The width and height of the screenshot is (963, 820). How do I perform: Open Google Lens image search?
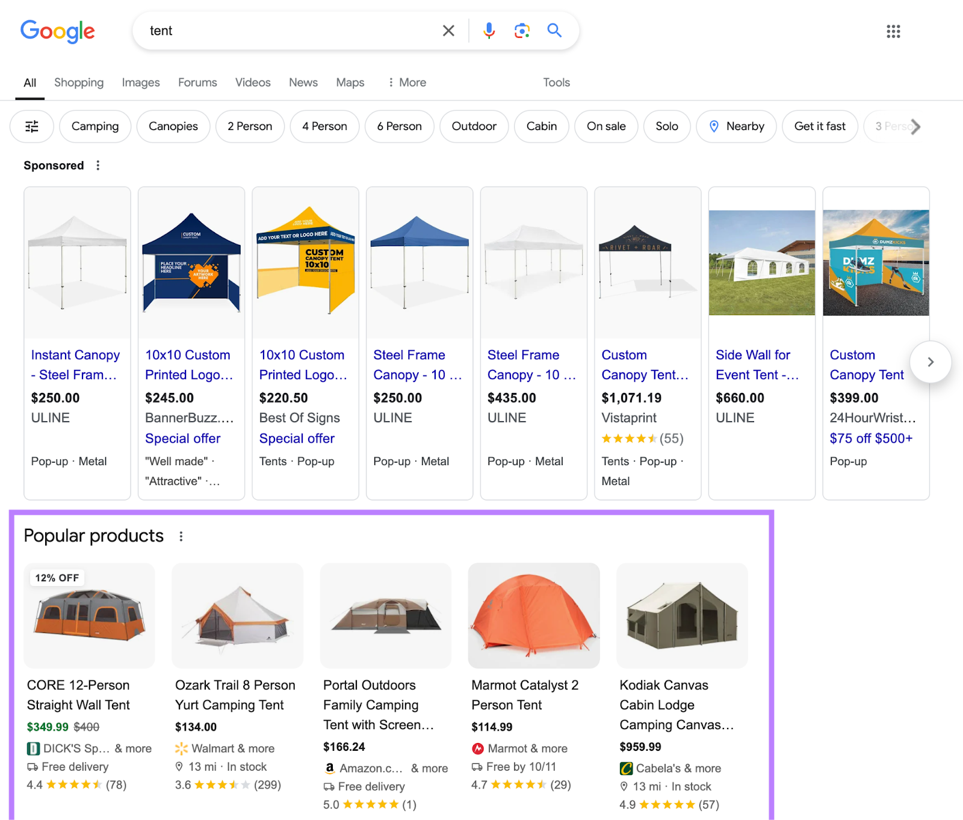pos(521,30)
